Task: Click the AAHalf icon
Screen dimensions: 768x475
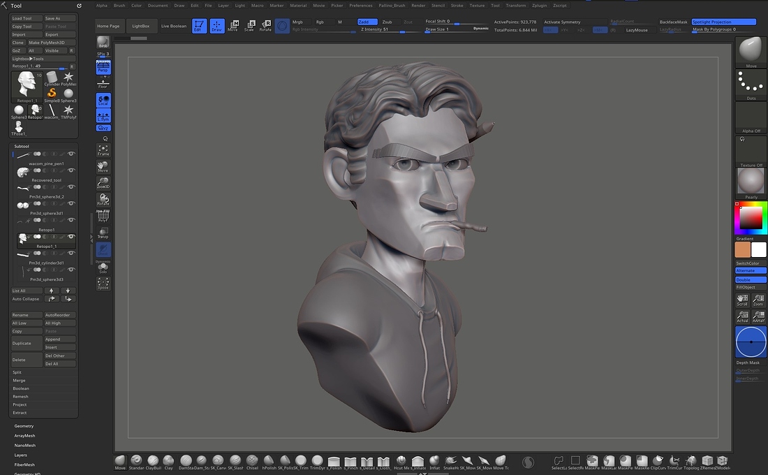Action: (x=759, y=316)
